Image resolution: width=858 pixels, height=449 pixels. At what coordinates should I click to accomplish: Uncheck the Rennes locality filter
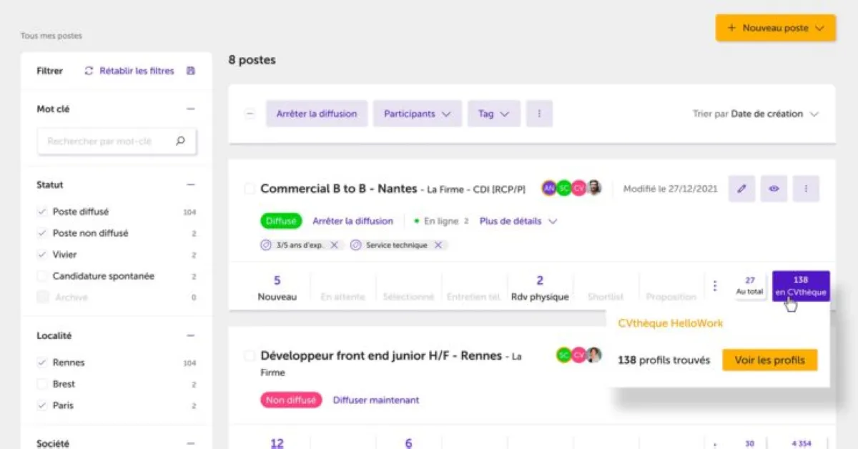[42, 362]
